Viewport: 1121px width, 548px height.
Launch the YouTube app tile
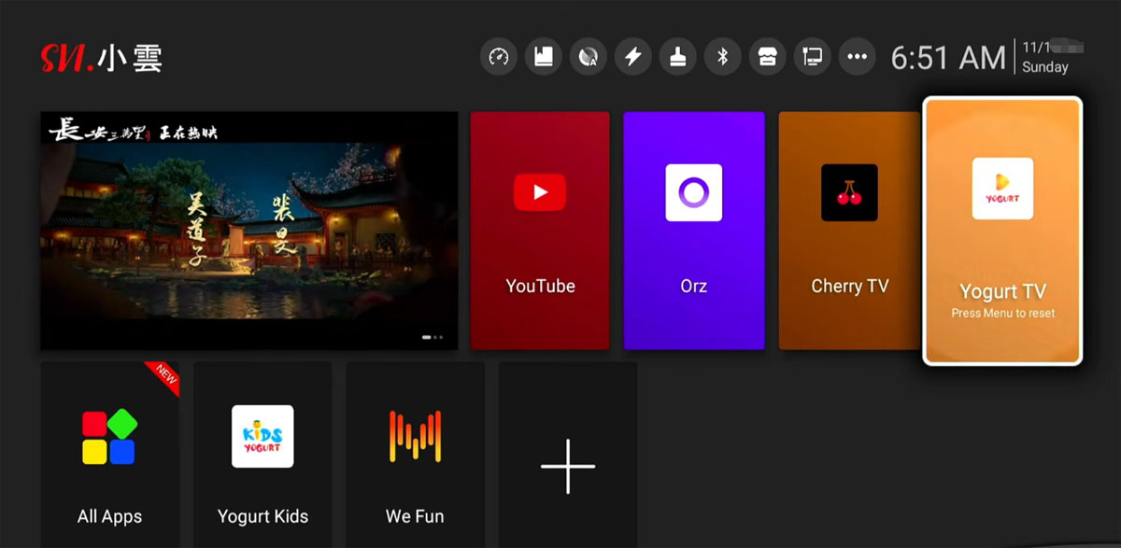click(540, 231)
